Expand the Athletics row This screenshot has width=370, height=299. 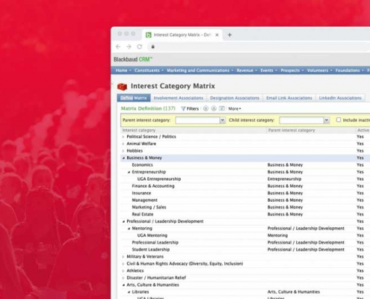pyautogui.click(x=123, y=271)
